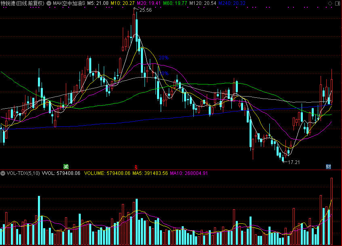The height and width of the screenshot is (246, 342).
Task: Toggle the side panel icon at top right
Action: click(x=338, y=3)
